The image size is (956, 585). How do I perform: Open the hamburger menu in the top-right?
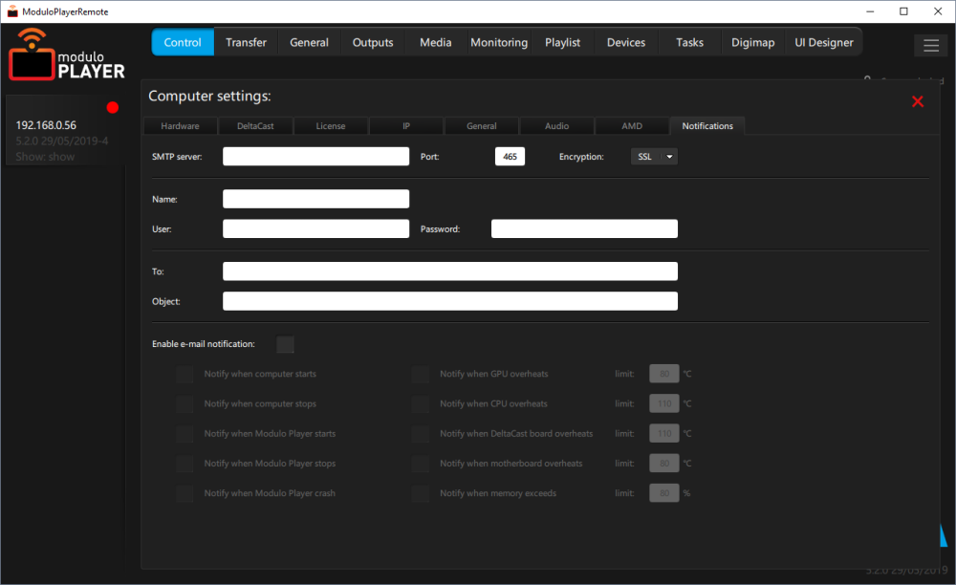tap(930, 45)
